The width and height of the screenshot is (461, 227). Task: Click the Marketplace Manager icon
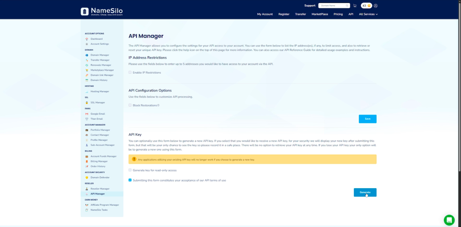pos(87,70)
